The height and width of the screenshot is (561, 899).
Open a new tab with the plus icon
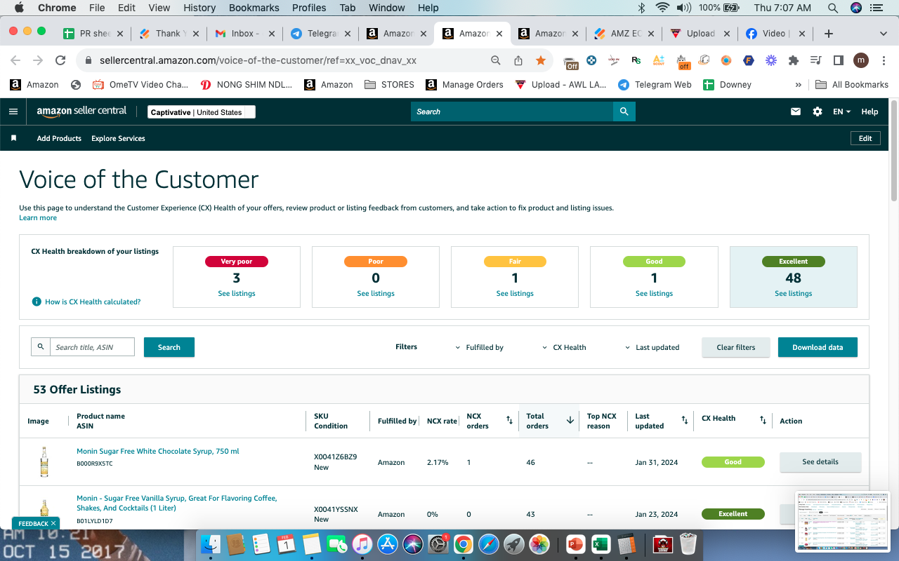829,33
